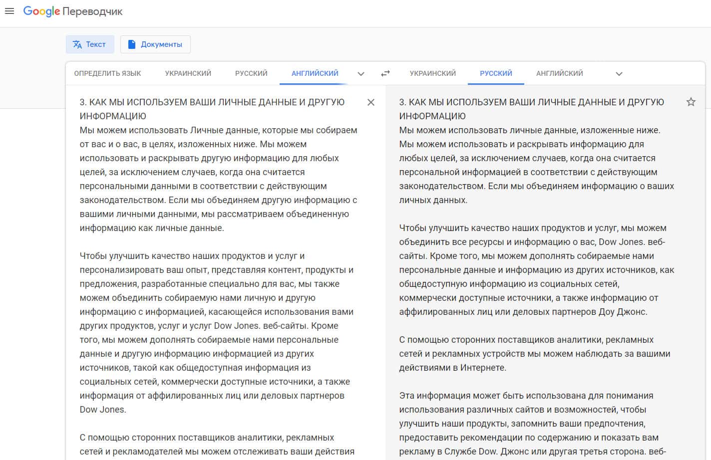This screenshot has width=711, height=460.
Task: Click translated paragraph starting 'Эта информация может'
Action: coord(533,424)
